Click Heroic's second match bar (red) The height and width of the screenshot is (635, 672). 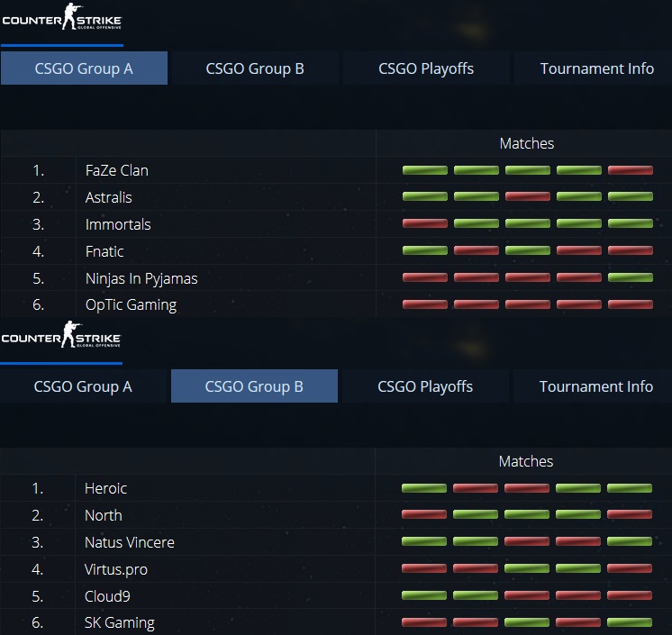tap(476, 488)
